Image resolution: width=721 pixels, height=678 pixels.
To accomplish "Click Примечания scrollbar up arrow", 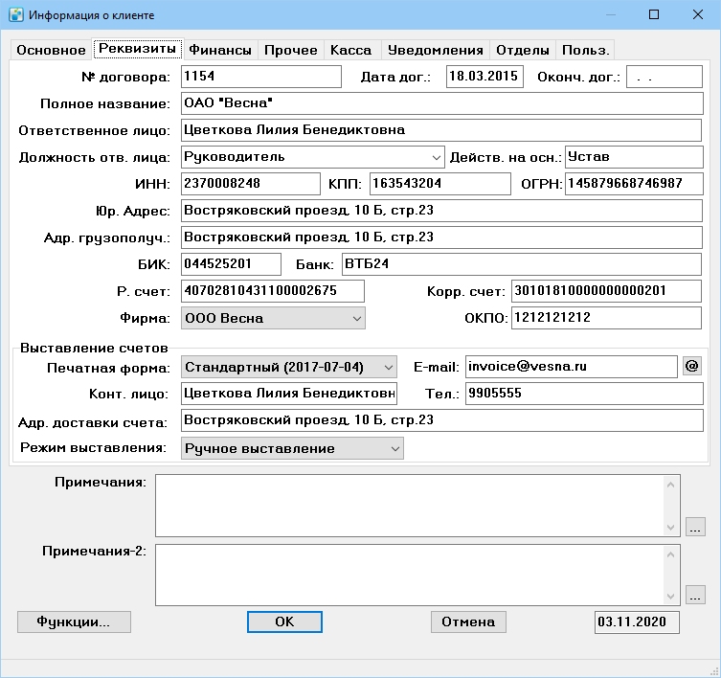I will tap(671, 485).
